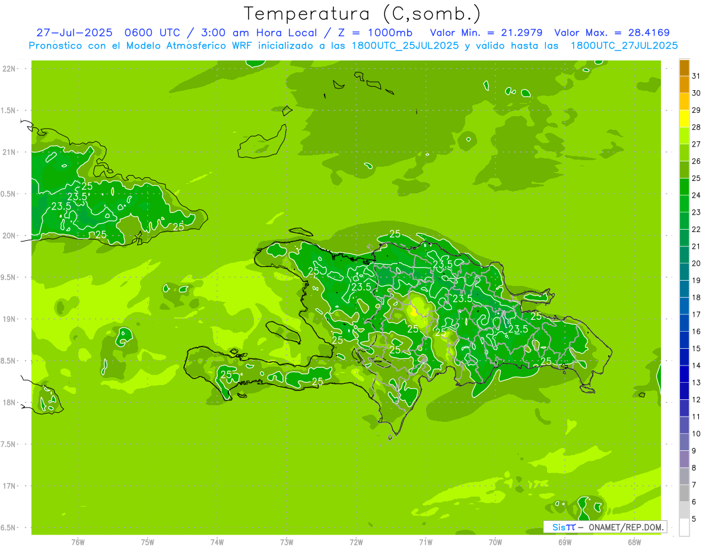Viewport: 712px width, 550px height.
Task: Pick the brown-orange swatch above legend 31
Action: pos(684,68)
